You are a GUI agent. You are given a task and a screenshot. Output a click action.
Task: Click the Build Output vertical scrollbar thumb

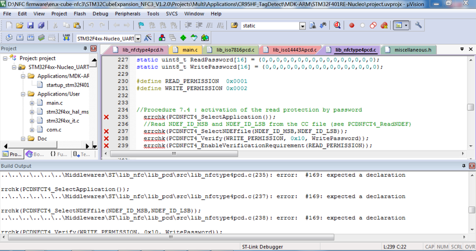coord(471,210)
